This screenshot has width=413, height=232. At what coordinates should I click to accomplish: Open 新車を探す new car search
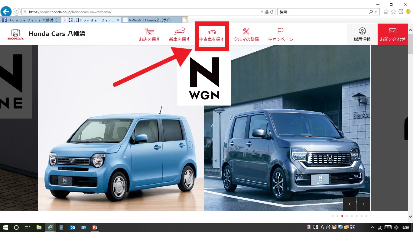179,34
